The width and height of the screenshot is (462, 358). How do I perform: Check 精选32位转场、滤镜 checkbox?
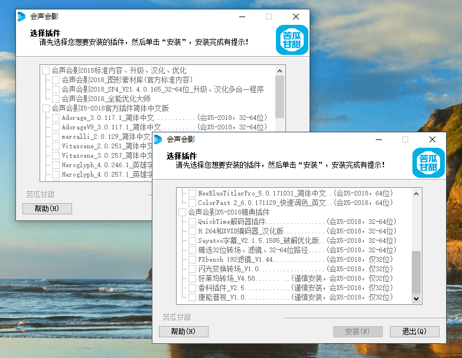click(x=193, y=250)
